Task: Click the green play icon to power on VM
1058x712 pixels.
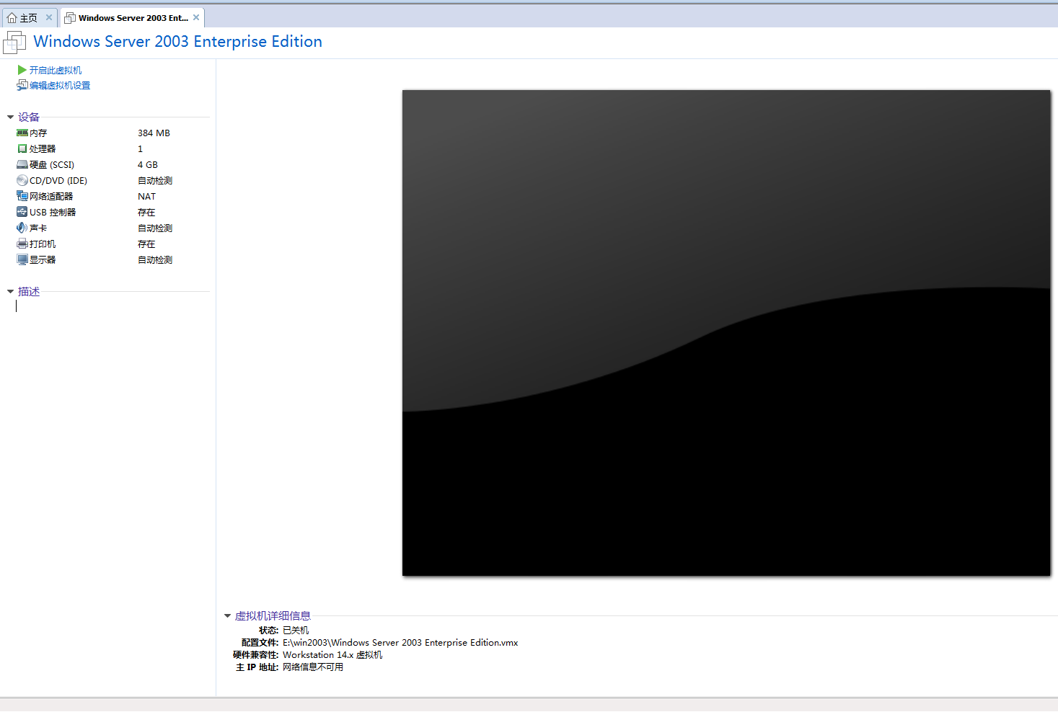Action: (22, 70)
